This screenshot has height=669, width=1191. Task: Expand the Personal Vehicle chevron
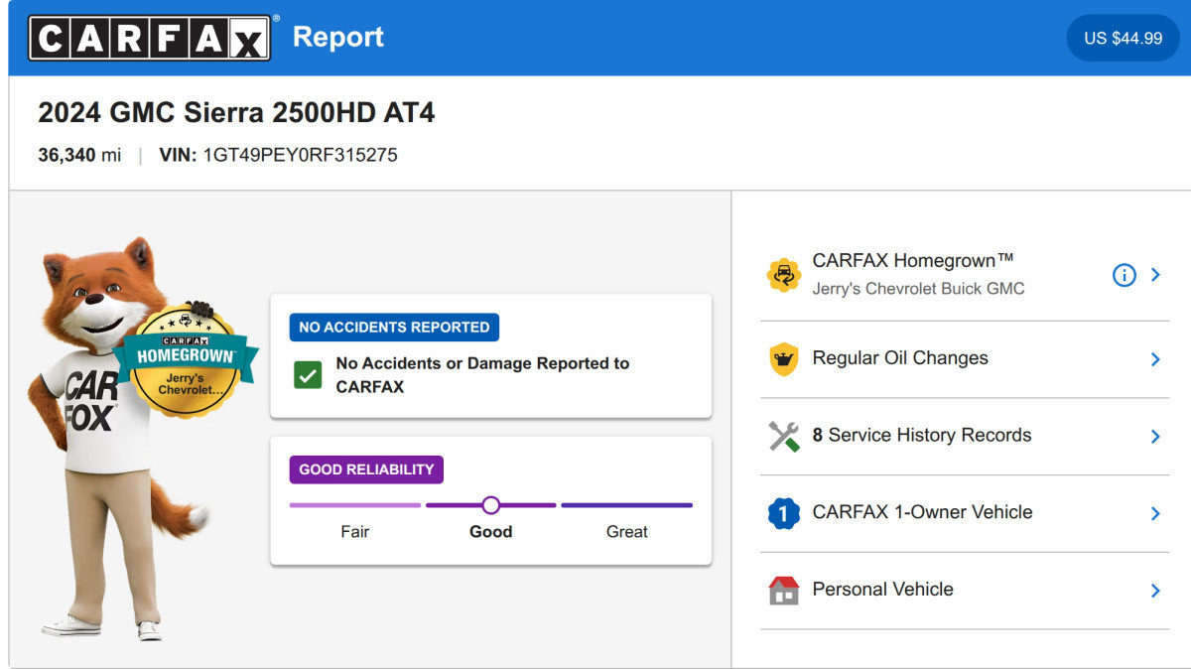click(1155, 591)
